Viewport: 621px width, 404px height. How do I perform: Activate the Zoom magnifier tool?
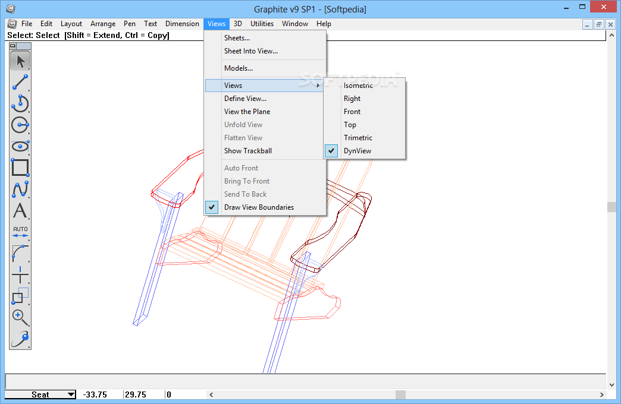click(20, 317)
